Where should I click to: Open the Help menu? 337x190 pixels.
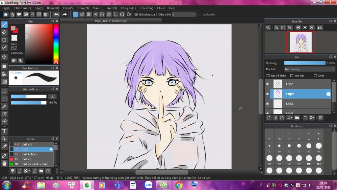(172, 8)
